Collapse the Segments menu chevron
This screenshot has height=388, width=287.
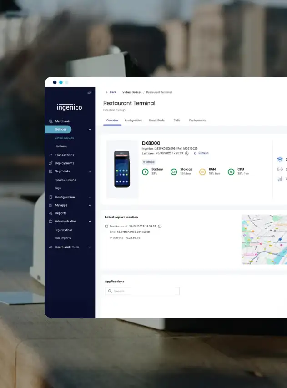pos(90,171)
